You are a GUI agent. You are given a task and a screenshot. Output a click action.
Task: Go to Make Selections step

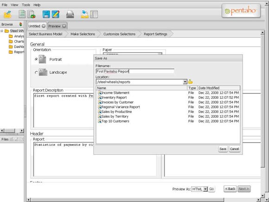(83, 34)
